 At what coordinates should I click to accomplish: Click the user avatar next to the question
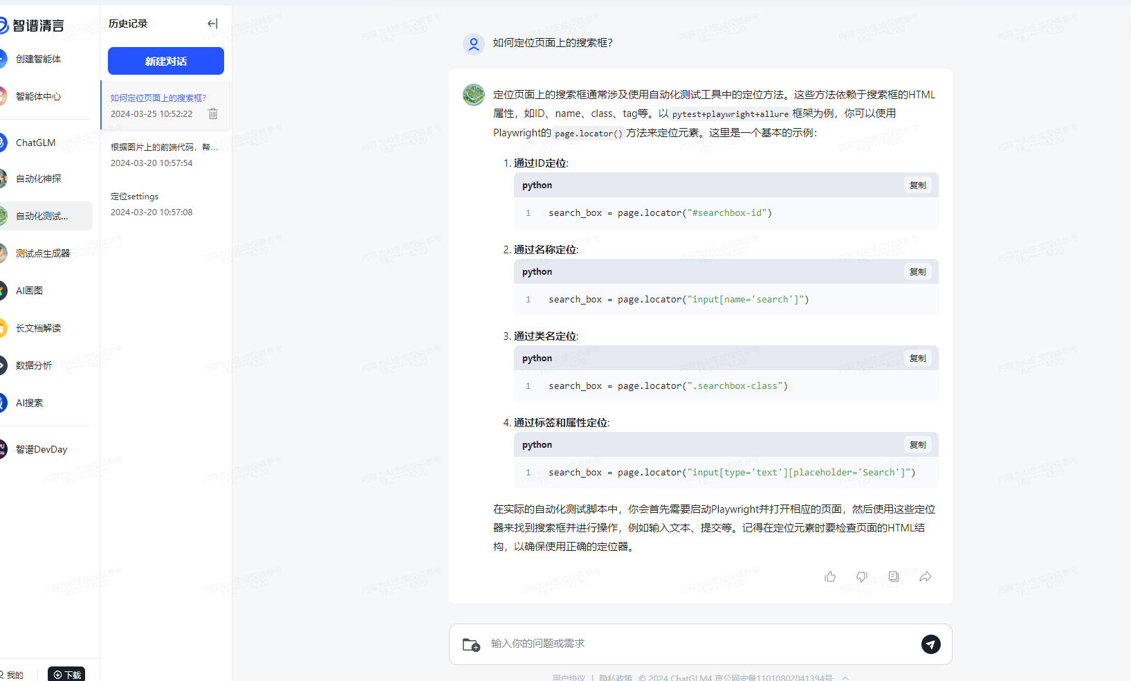click(x=474, y=44)
